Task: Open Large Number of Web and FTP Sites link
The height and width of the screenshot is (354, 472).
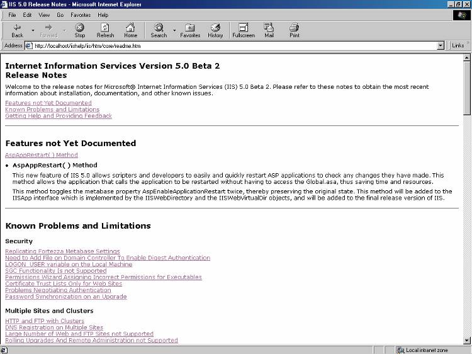Action: [x=79, y=334]
